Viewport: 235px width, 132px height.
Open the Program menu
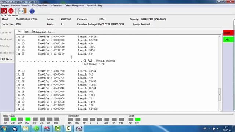pyautogui.click(x=5, y=5)
